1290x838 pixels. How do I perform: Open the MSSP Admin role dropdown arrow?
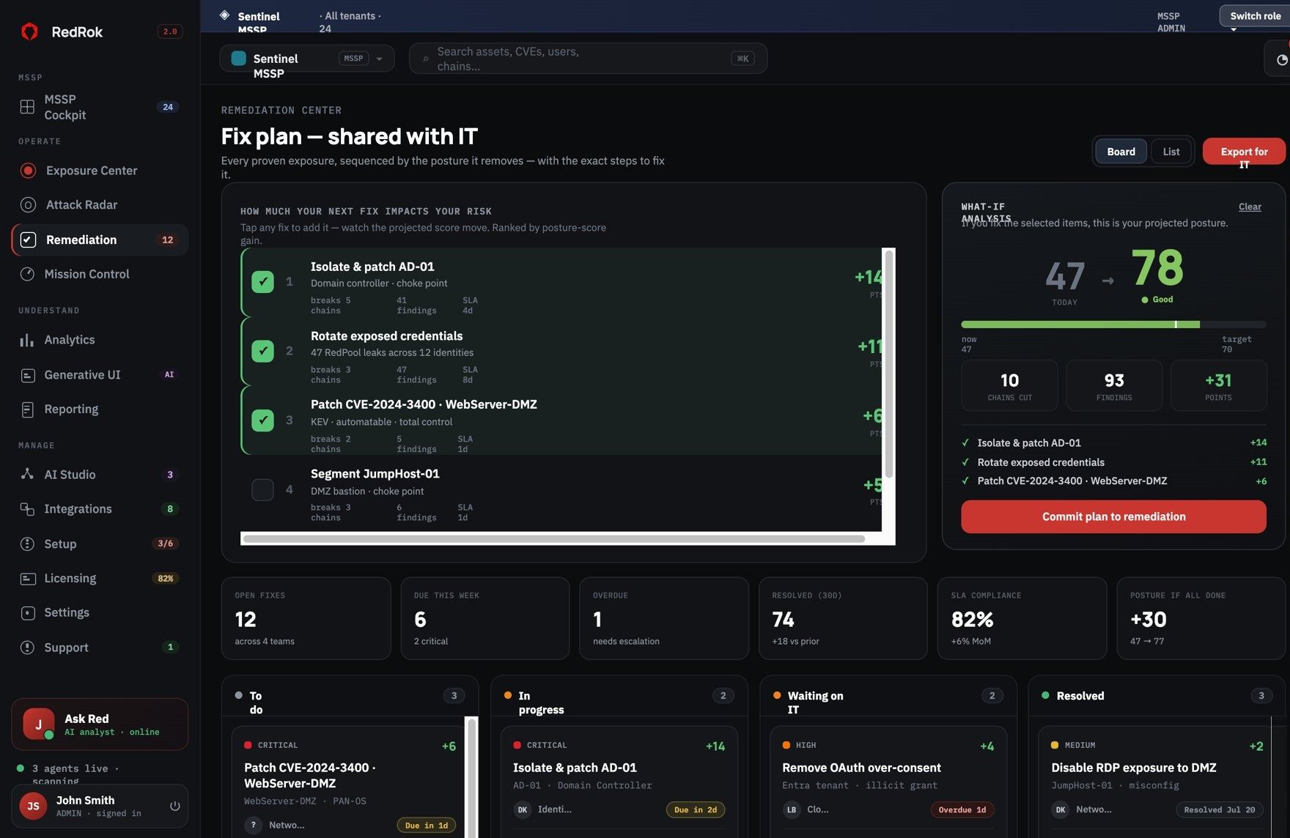(x=1234, y=30)
